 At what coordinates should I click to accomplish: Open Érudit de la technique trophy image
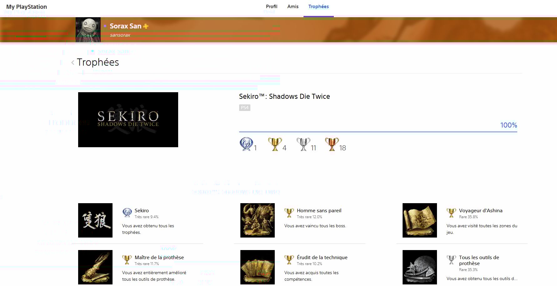coord(258,267)
